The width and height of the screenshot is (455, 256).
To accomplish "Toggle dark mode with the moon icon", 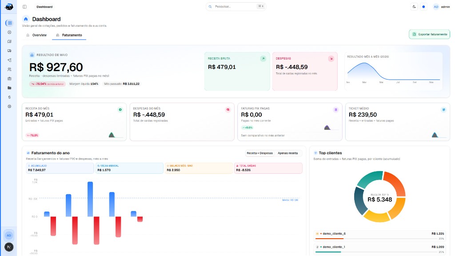I will 414,7.
